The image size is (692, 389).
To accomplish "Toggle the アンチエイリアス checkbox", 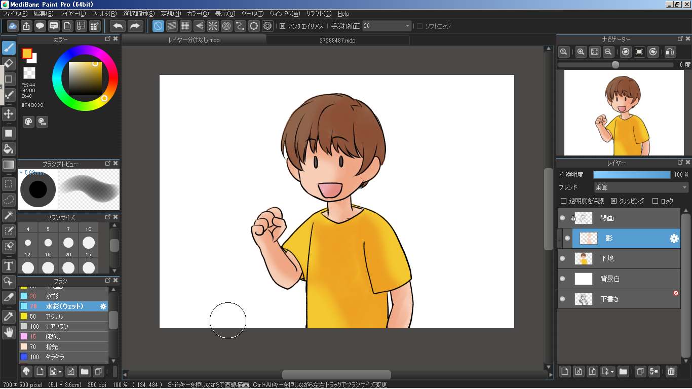I will [283, 26].
